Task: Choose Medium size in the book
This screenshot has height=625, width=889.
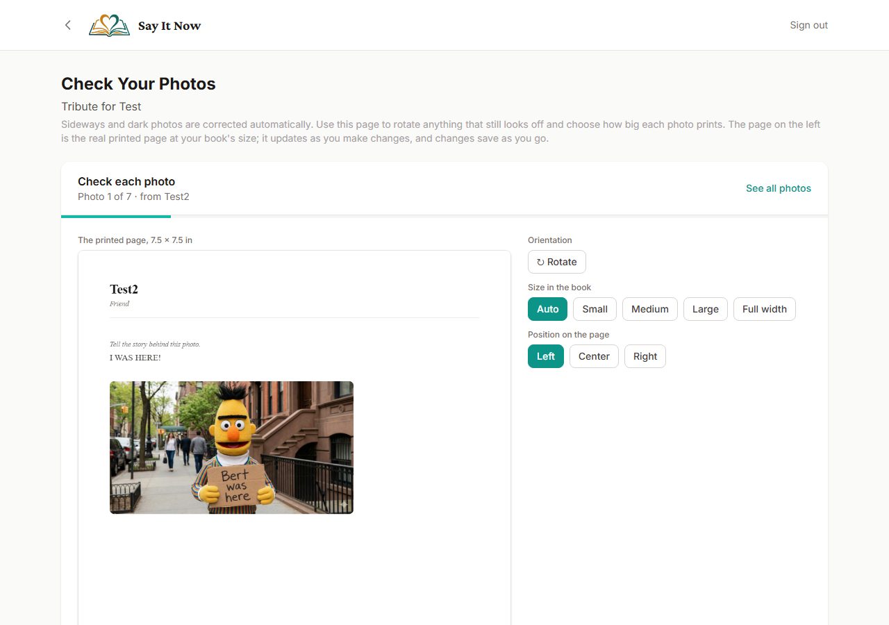Action: pyautogui.click(x=649, y=309)
